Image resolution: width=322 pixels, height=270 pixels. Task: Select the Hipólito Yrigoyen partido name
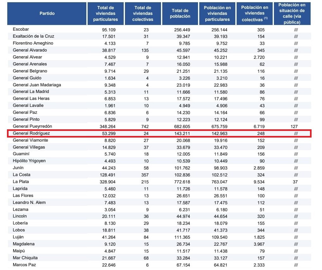tap(29, 161)
